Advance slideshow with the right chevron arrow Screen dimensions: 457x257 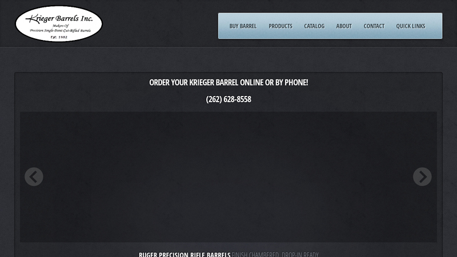[422, 176]
